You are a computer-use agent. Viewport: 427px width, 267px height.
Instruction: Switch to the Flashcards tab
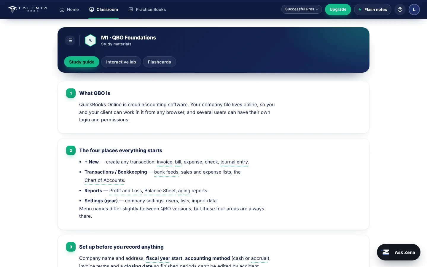(x=160, y=62)
